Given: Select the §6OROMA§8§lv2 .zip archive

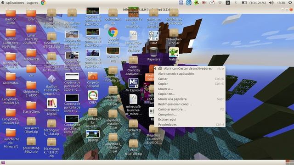Looking at the screenshot, I should coord(31,141).
